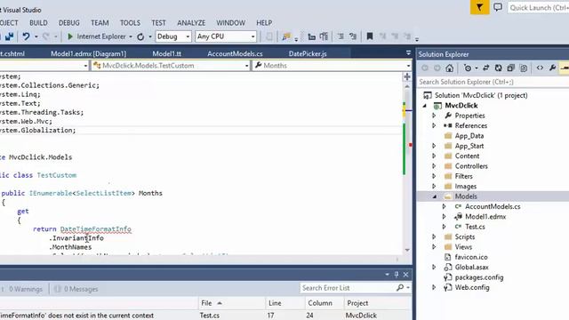Click the search magnifier in Error List
Screen dimensions: 569x320
(x=400, y=288)
